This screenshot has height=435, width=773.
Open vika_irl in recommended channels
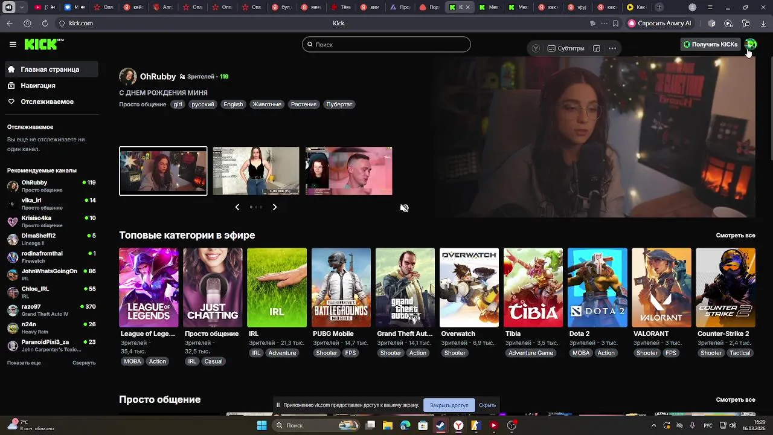51,204
